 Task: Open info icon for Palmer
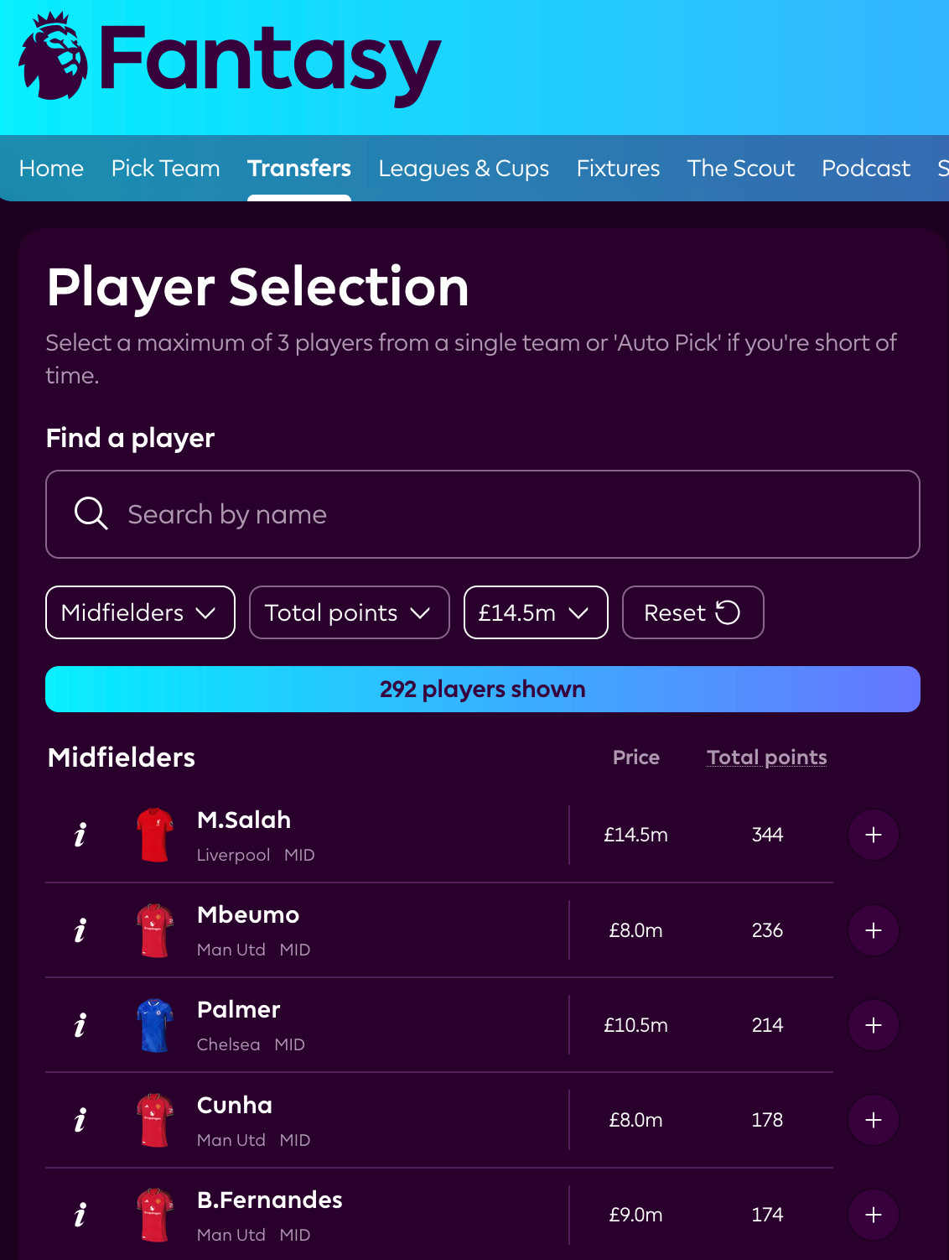[80, 1024]
